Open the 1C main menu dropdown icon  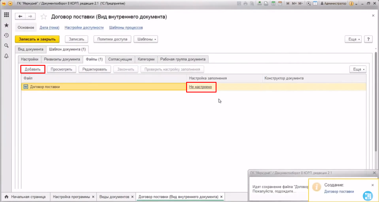10,4
